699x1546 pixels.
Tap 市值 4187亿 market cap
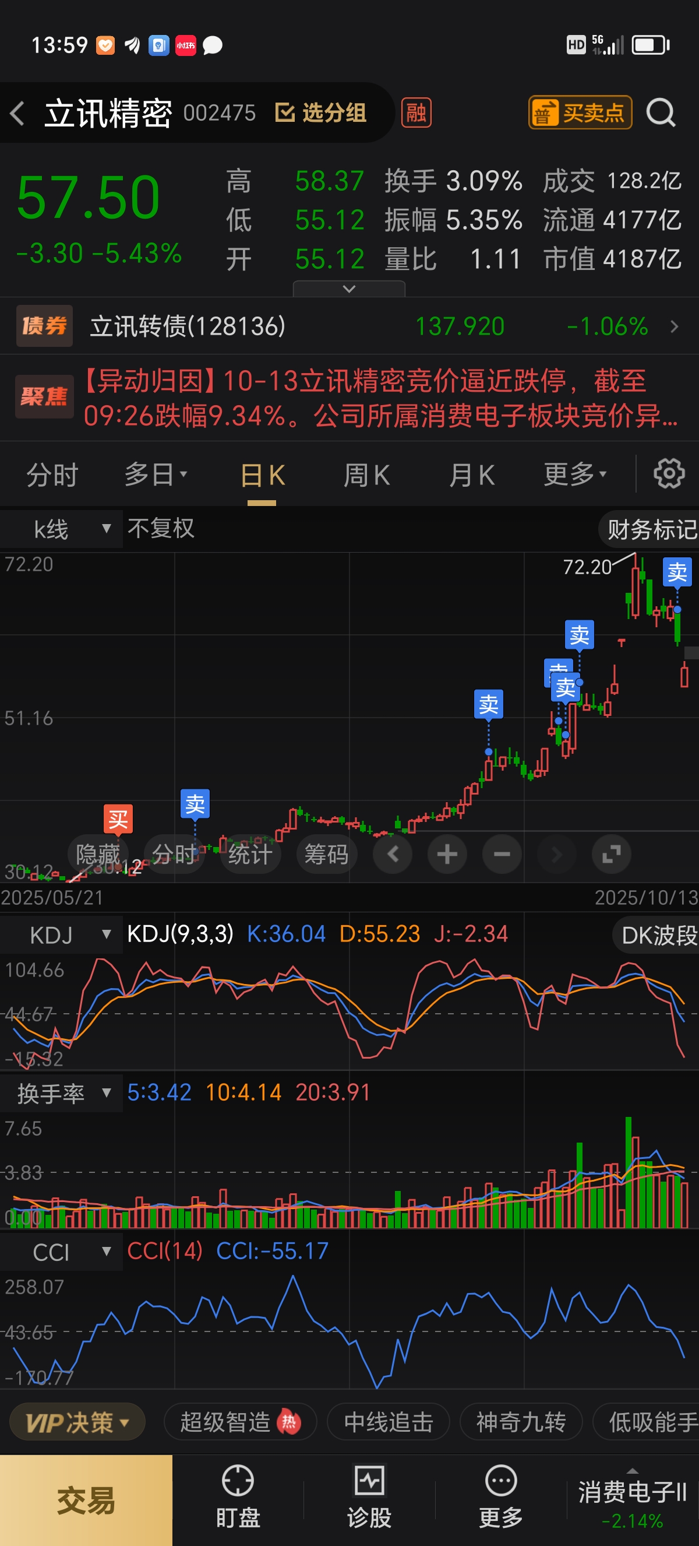click(x=613, y=259)
